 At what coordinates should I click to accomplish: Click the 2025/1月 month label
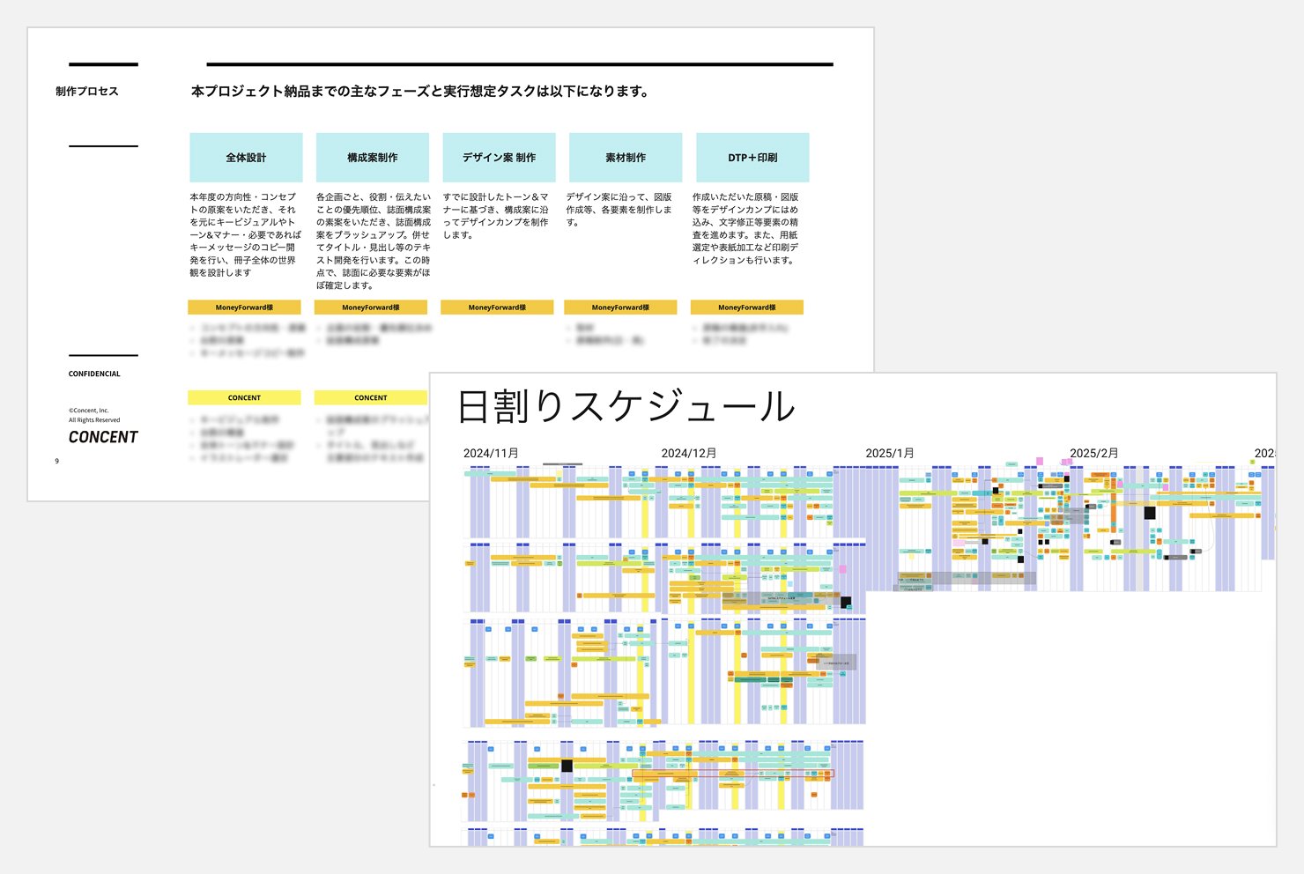tap(890, 451)
